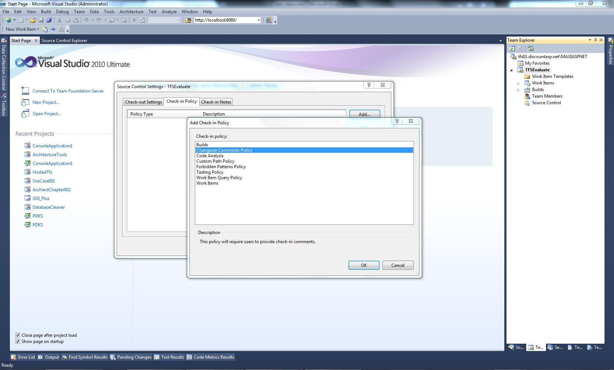Open the Analyze menu

pos(169,12)
